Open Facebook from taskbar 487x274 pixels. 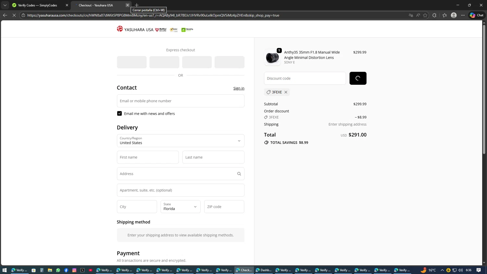[66, 270]
